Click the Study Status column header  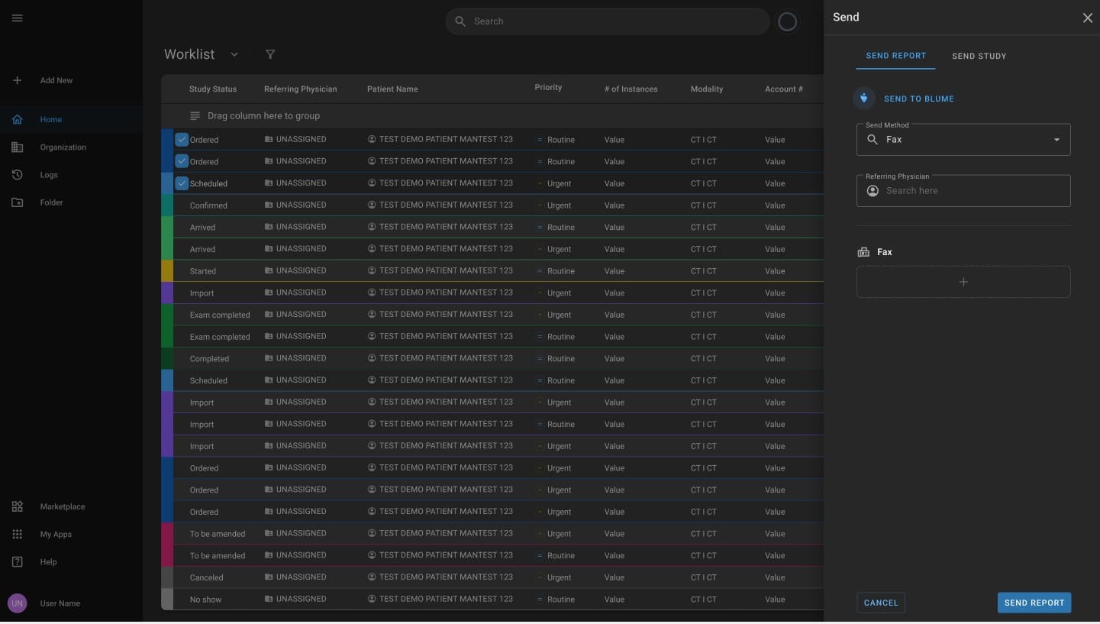pos(213,89)
